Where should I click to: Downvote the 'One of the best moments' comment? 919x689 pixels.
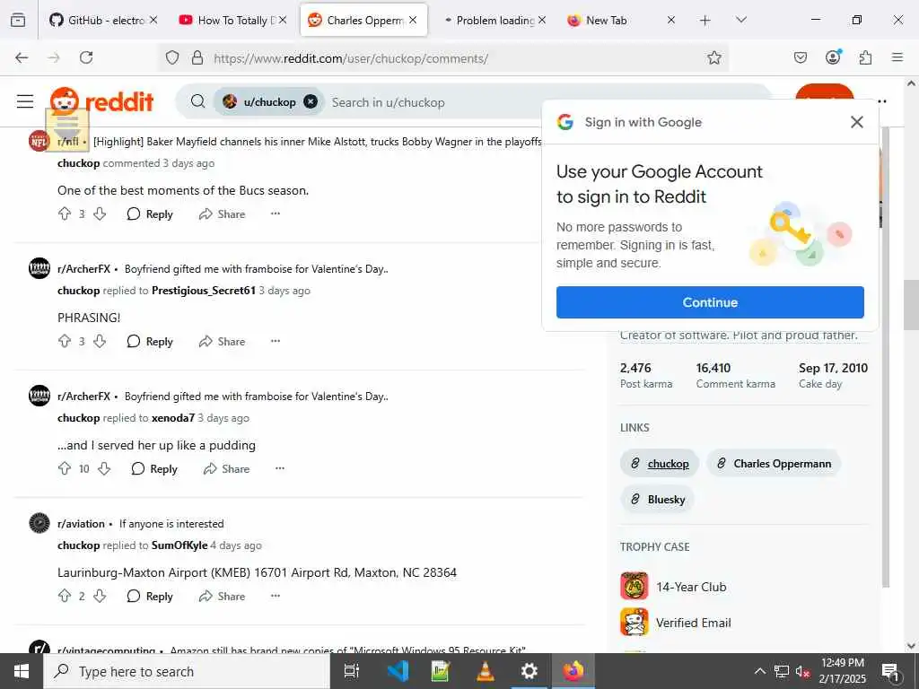101,214
